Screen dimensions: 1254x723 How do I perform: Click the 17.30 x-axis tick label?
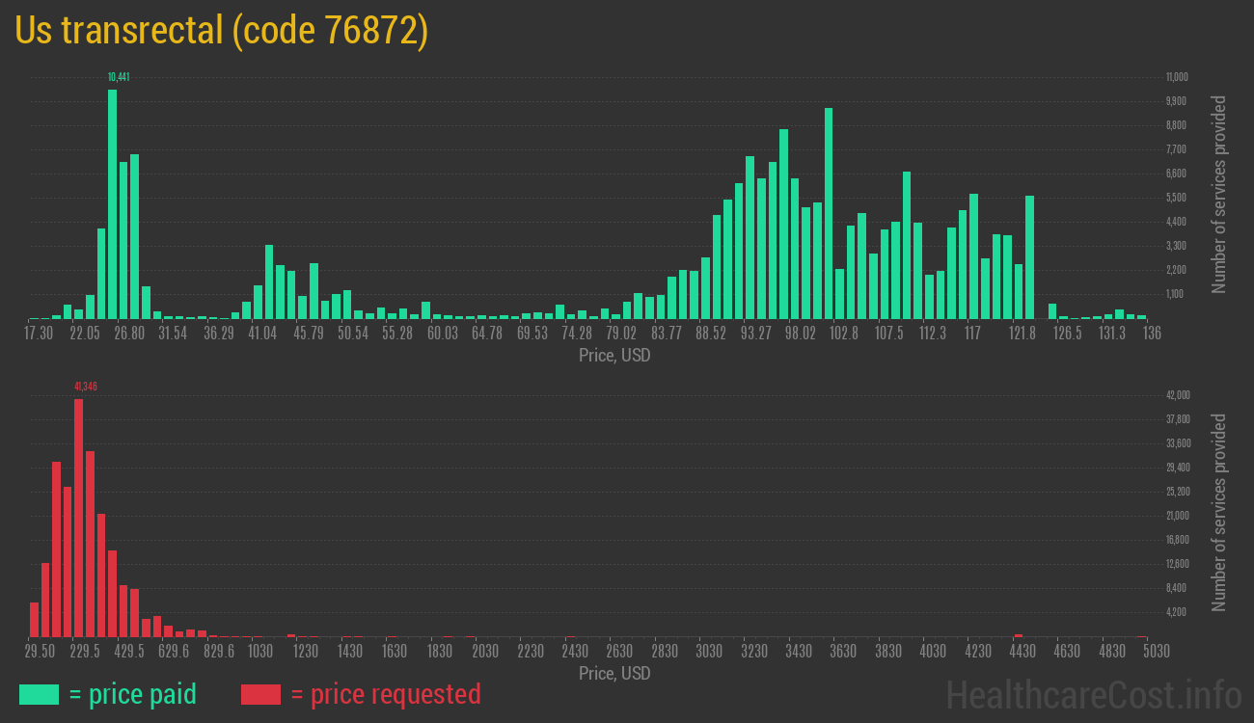coord(39,334)
